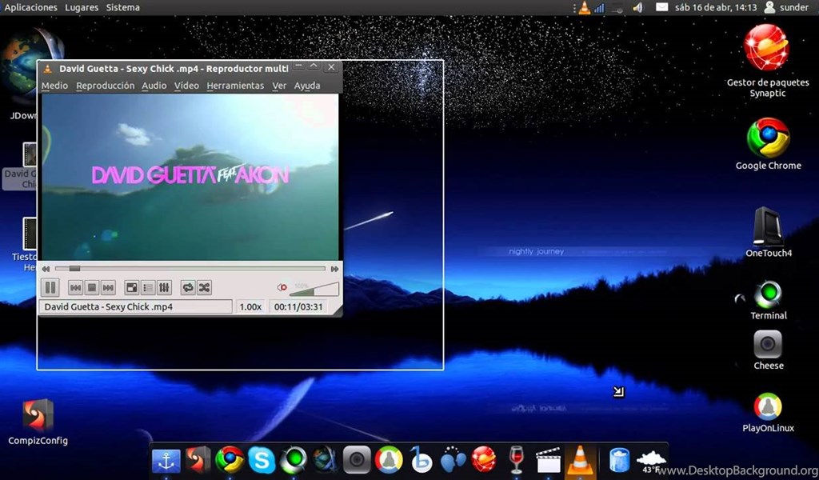Launch Synaptic red globe from the dock

point(484,460)
